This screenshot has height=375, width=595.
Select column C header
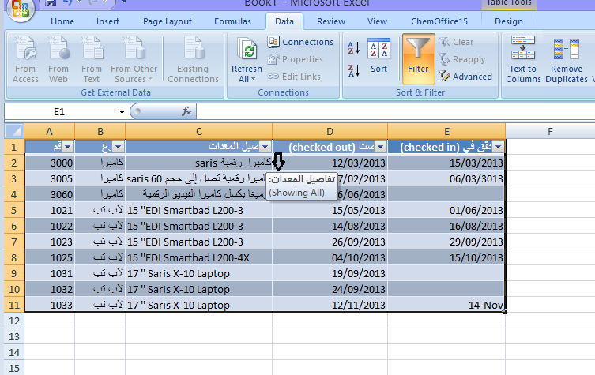(199, 131)
